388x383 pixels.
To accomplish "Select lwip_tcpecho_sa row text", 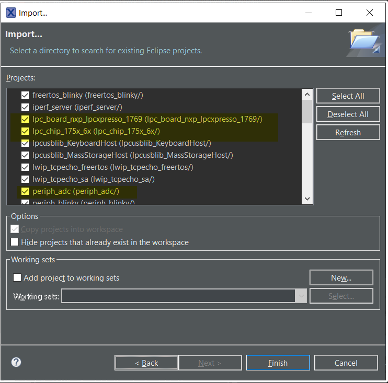I will pos(94,179).
